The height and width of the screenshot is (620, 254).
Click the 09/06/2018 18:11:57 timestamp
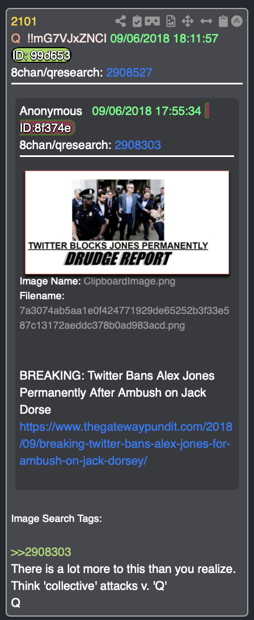(164, 39)
